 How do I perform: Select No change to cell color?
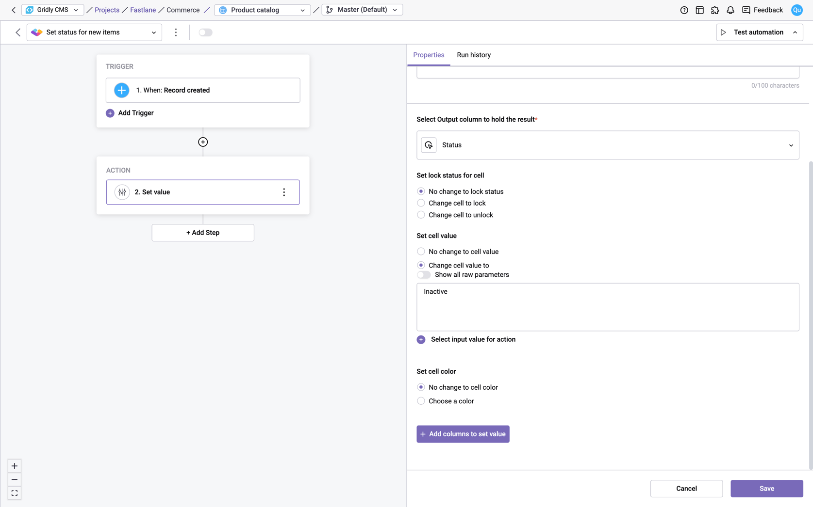[x=421, y=387]
